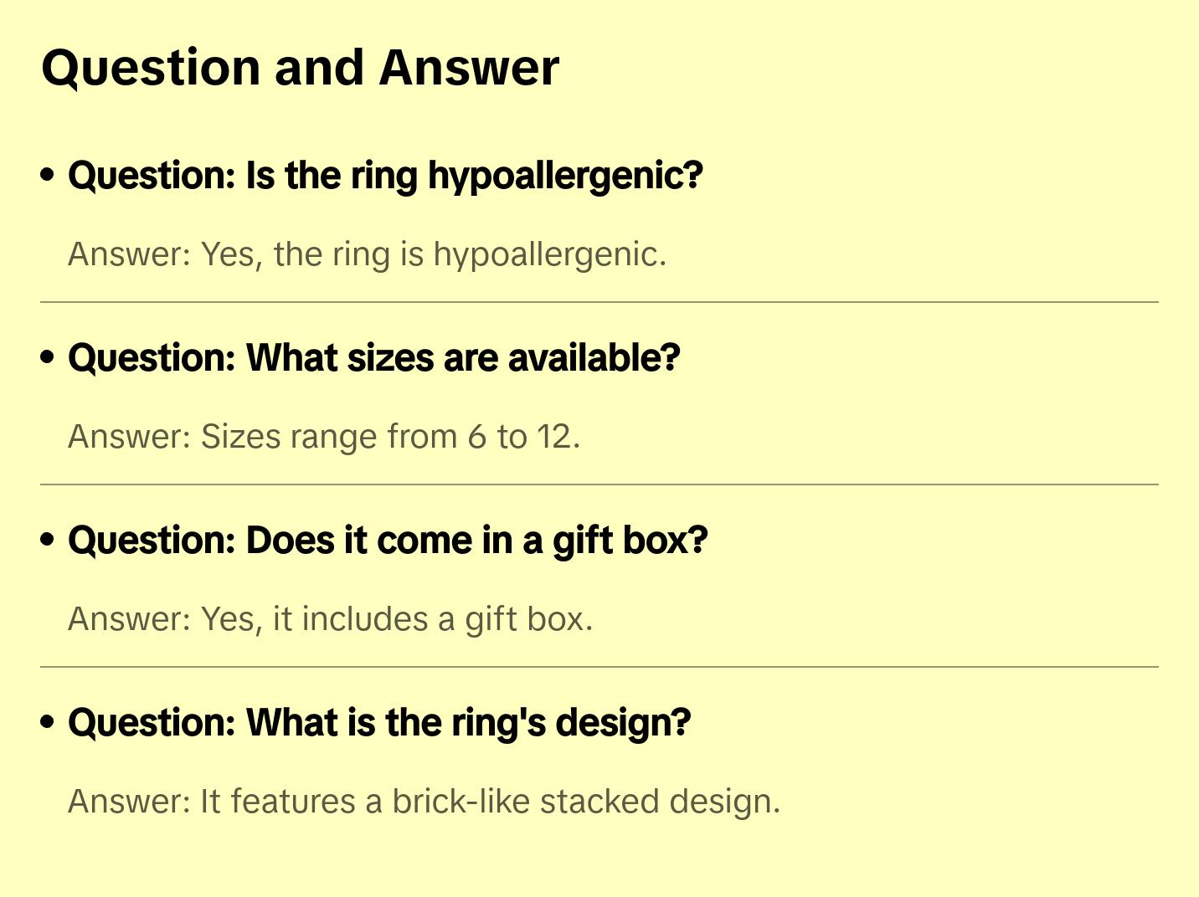Click the answer 'Yes, the ring is hypoallergenic.'

(367, 254)
